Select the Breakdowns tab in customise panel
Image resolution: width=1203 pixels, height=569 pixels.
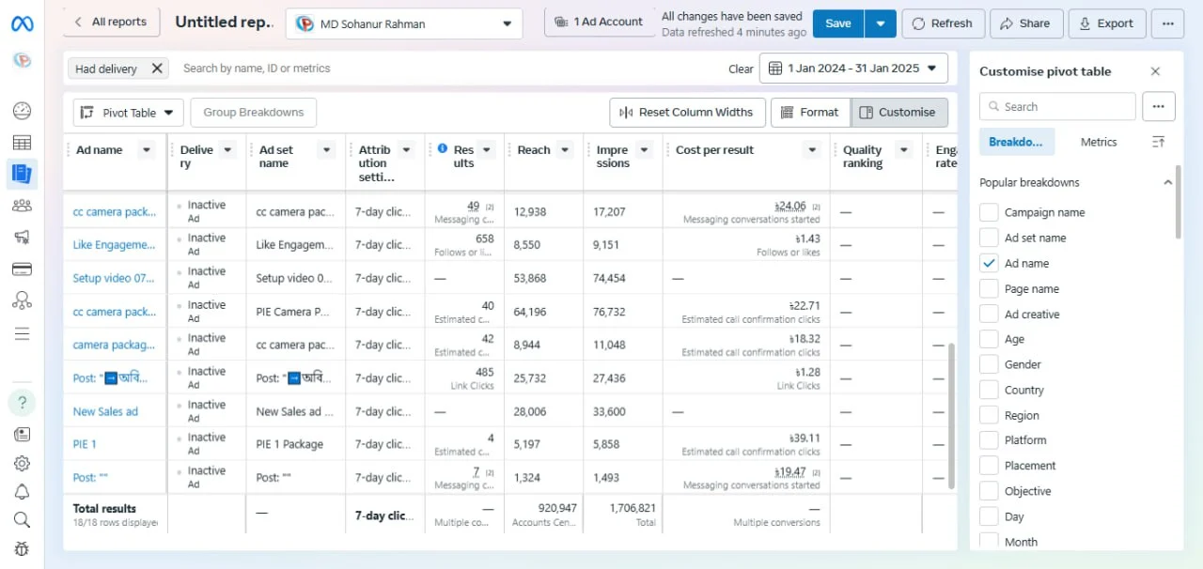point(1016,142)
